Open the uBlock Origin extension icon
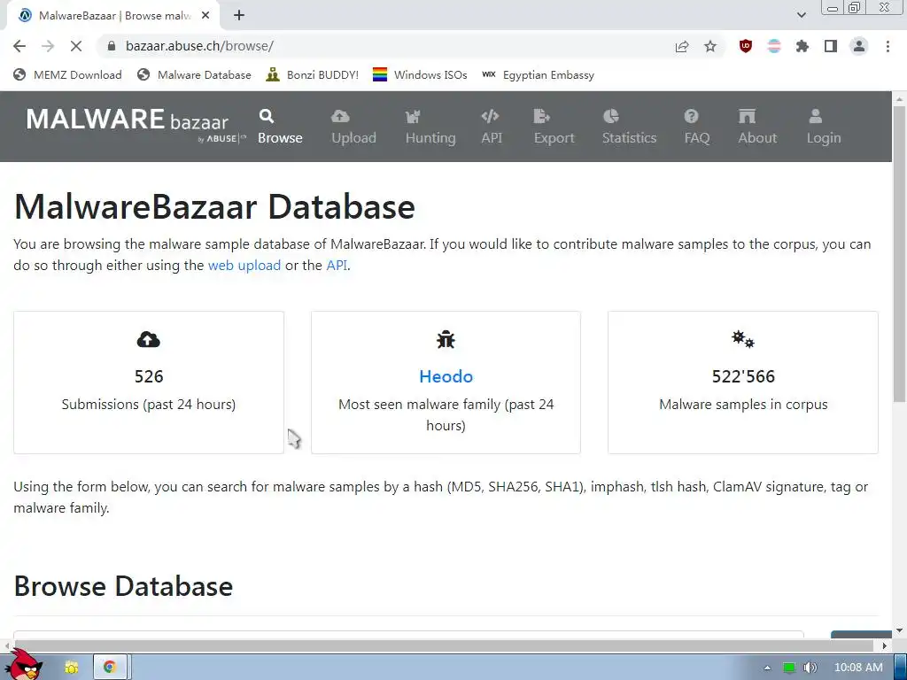The image size is (907, 680). pos(746,46)
